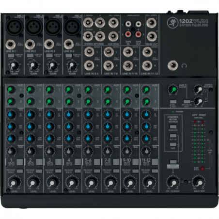Click the channel 3 PAN knob

click(49, 151)
